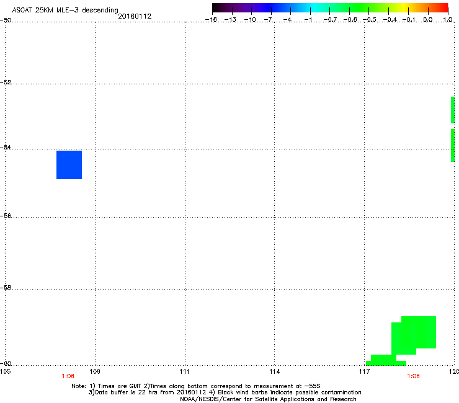Click the -1 label on the color scale
This screenshot has height=403, width=459.
tap(308, 20)
